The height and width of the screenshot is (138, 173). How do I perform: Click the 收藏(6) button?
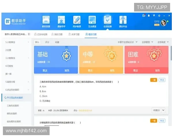[x=157, y=110]
